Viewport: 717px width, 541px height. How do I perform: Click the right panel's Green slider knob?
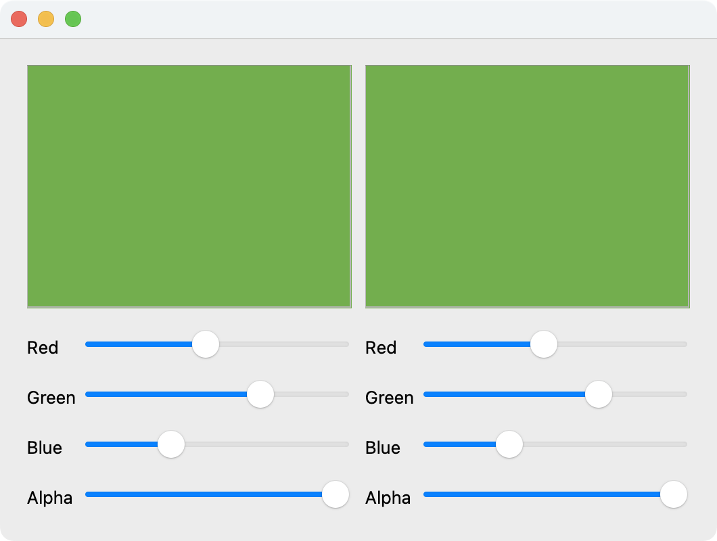[599, 394]
